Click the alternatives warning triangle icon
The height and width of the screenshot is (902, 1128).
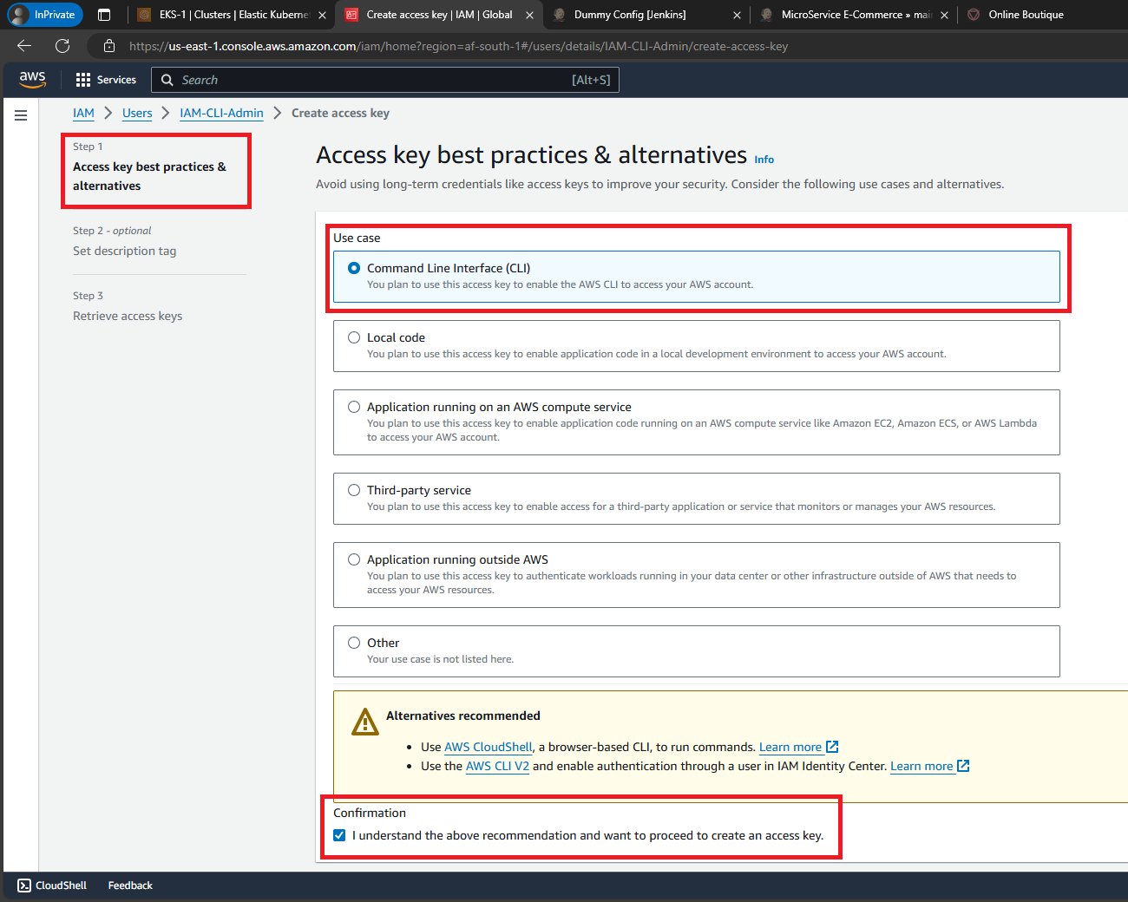click(x=365, y=722)
